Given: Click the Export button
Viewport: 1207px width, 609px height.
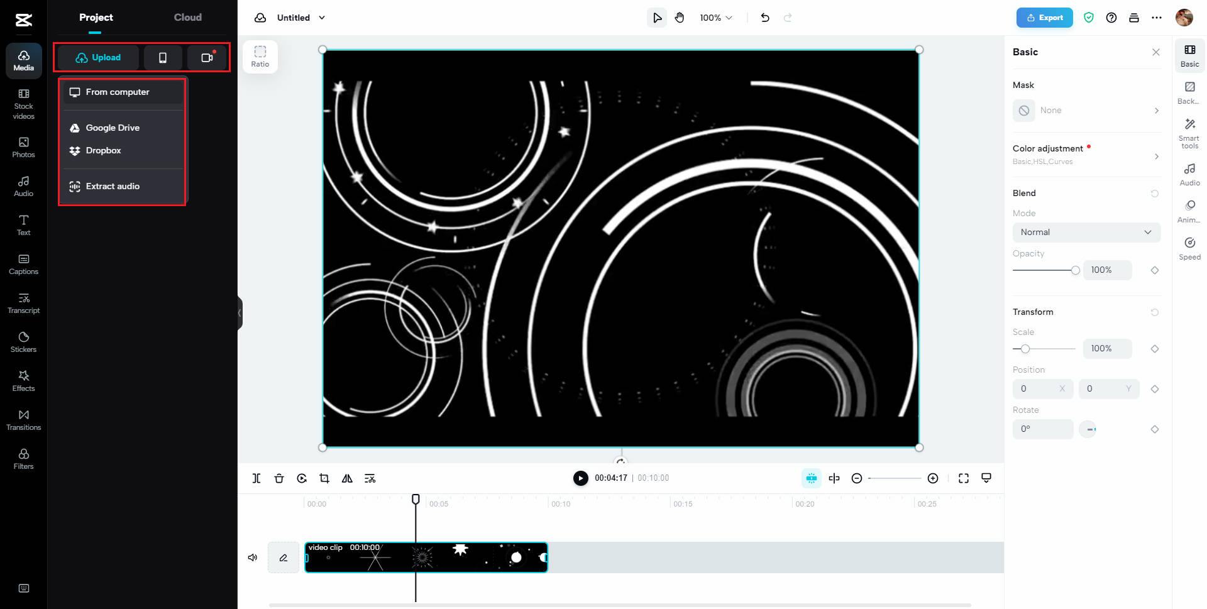Looking at the screenshot, I should coord(1045,18).
